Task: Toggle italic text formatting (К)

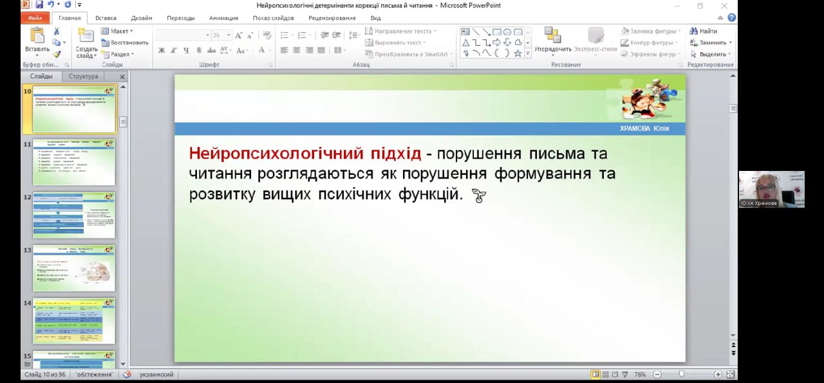Action: pos(174,50)
